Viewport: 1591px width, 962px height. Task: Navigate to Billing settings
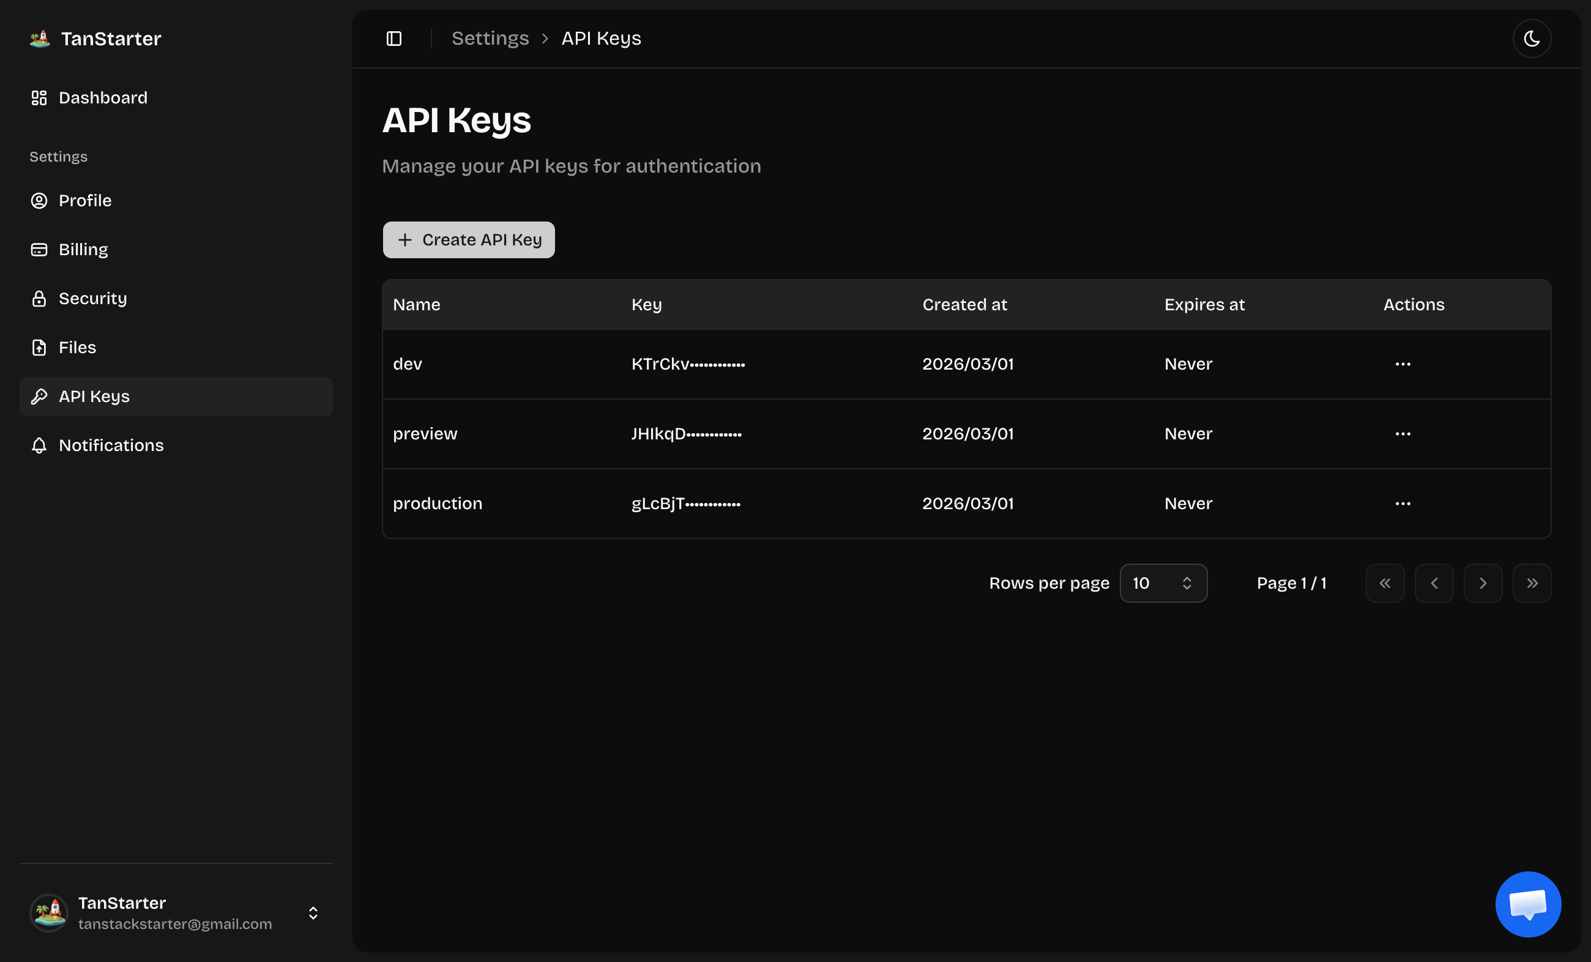pos(83,249)
